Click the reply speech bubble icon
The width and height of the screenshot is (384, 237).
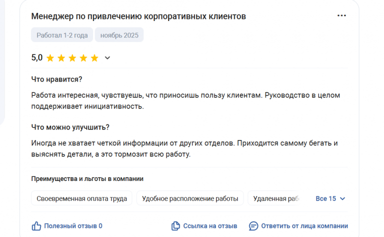[x=253, y=226]
